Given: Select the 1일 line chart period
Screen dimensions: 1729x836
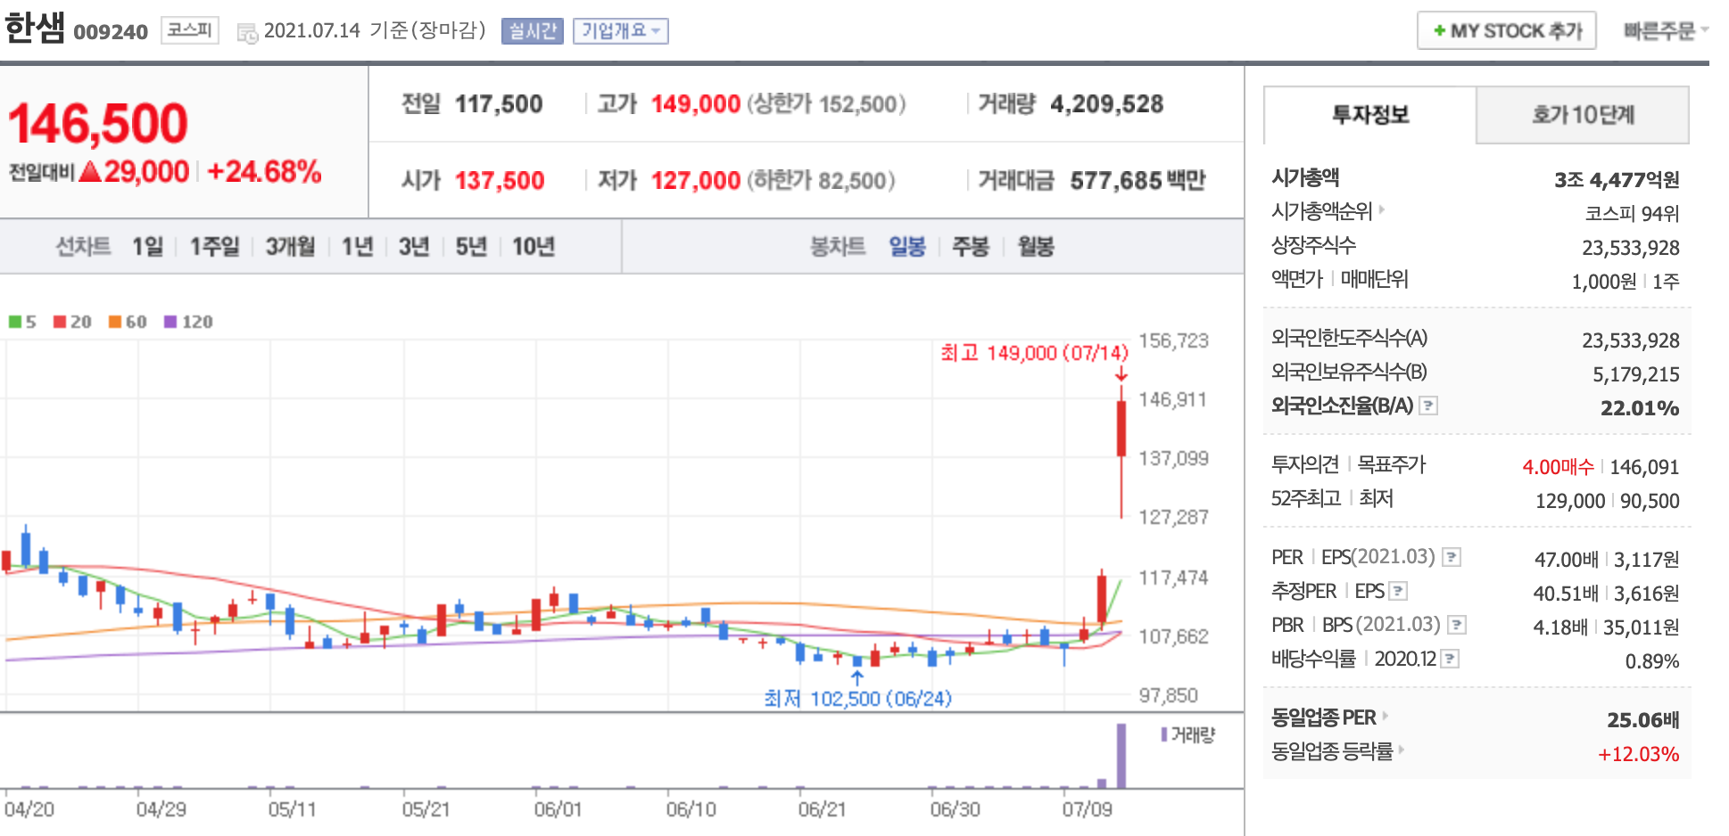Looking at the screenshot, I should tap(148, 246).
